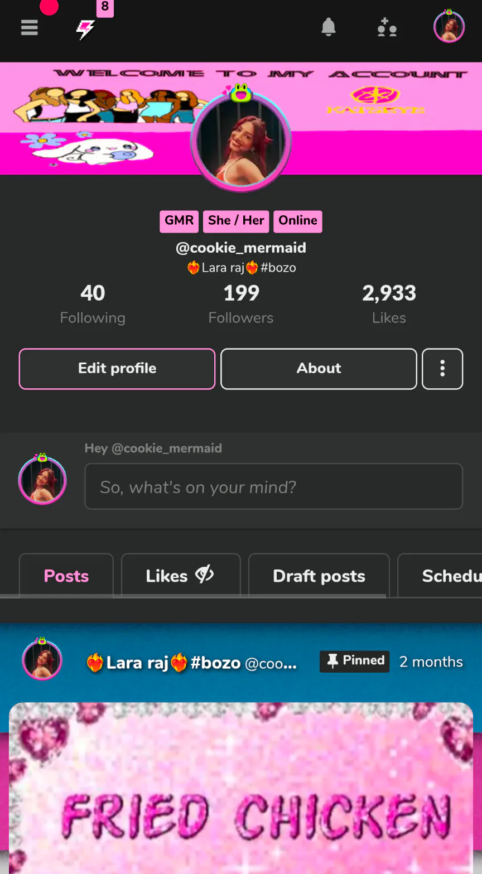
Task: Click the "So, what's on your mind?" field
Action: 274,486
